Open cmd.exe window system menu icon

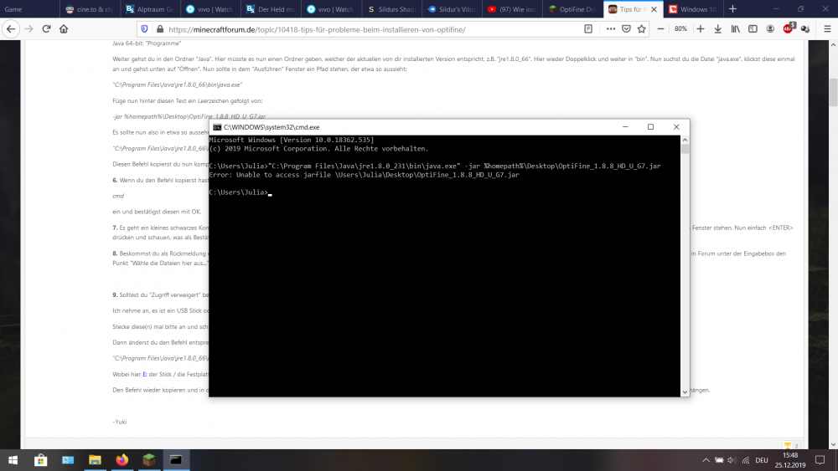217,127
